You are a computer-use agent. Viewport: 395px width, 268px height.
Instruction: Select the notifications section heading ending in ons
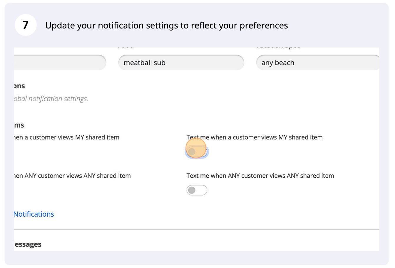click(19, 85)
